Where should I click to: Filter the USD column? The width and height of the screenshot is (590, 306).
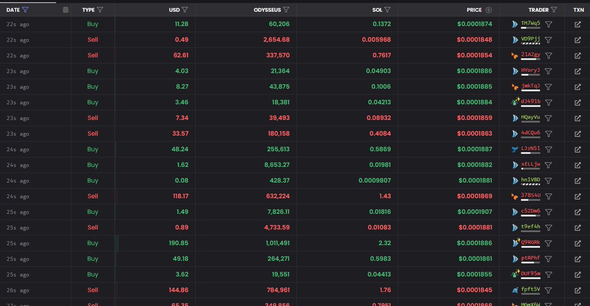coord(185,10)
